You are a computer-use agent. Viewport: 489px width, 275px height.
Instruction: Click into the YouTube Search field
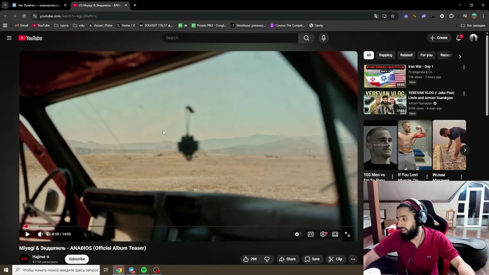click(x=230, y=38)
